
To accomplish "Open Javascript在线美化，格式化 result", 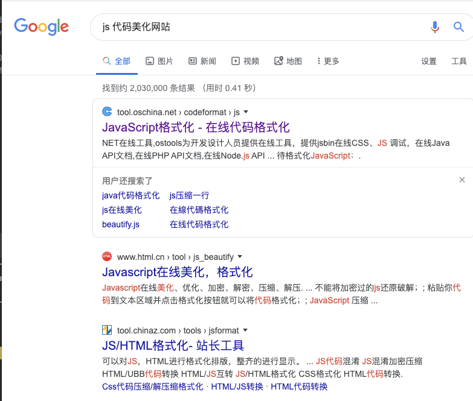I will [178, 272].
